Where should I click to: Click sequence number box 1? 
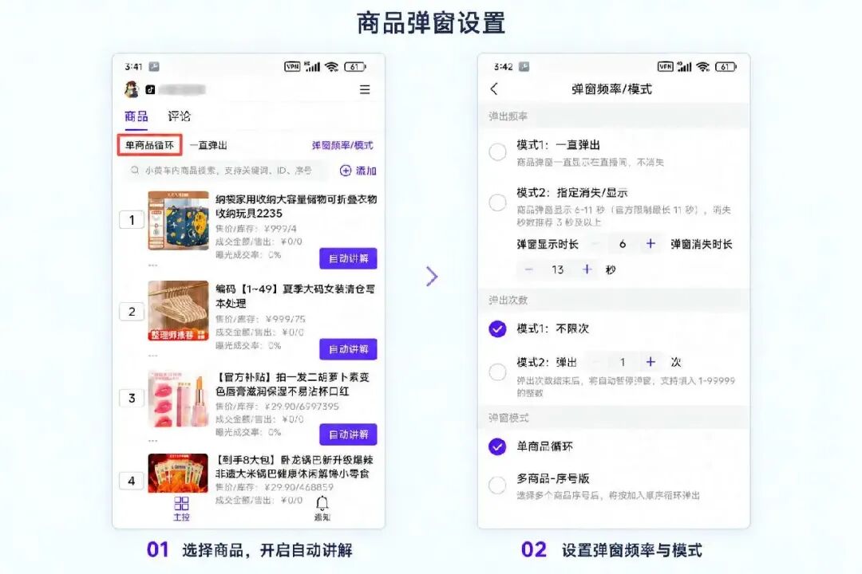click(x=132, y=220)
